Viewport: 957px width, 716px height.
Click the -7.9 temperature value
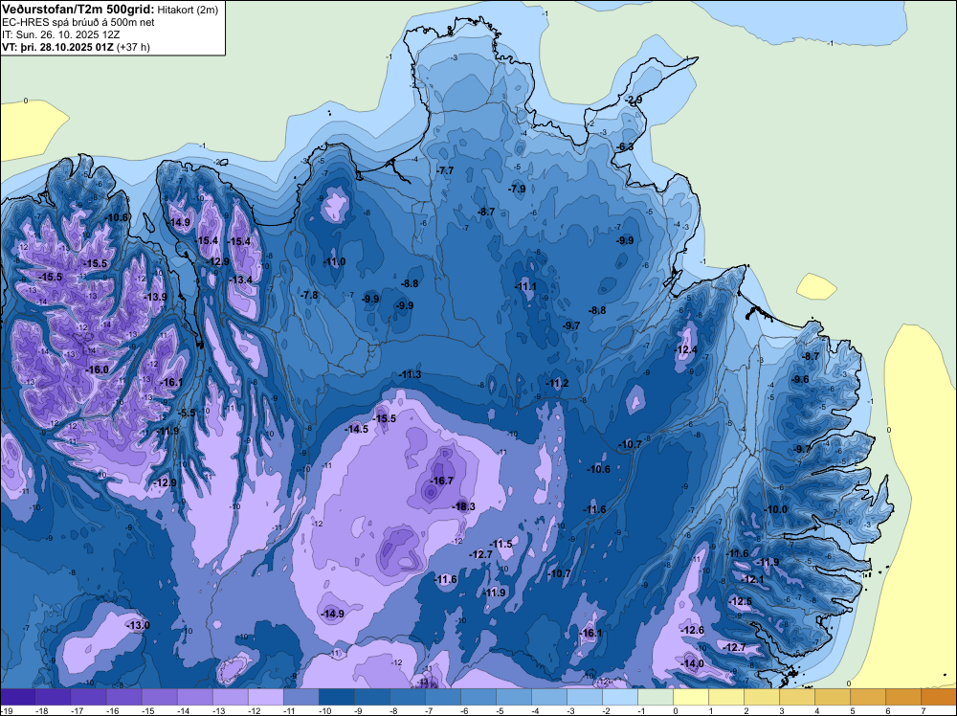click(517, 189)
